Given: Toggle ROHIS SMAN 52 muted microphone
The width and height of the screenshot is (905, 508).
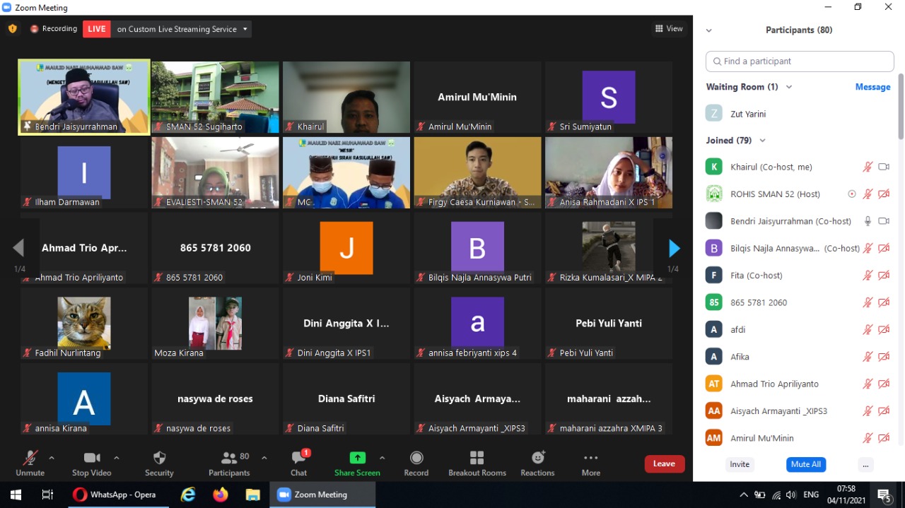Looking at the screenshot, I should tap(868, 194).
